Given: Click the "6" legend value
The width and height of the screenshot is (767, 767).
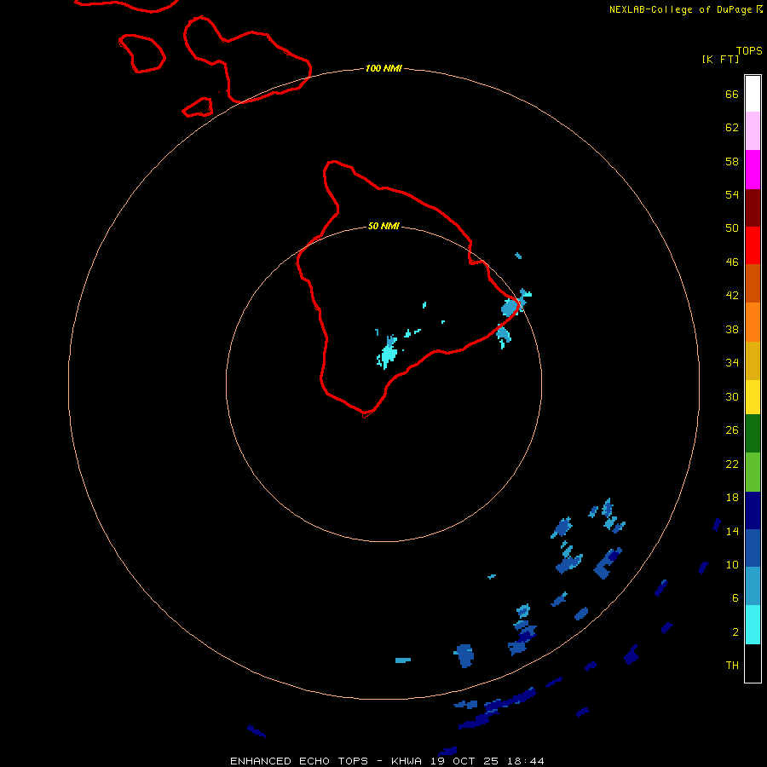Looking at the screenshot, I should click(x=735, y=597).
